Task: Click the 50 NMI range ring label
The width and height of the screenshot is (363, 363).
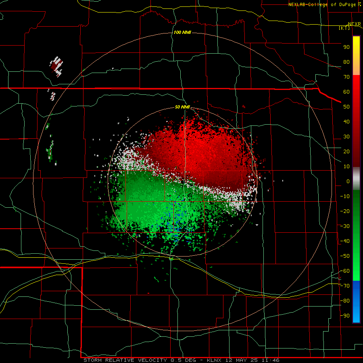Action: (182, 107)
